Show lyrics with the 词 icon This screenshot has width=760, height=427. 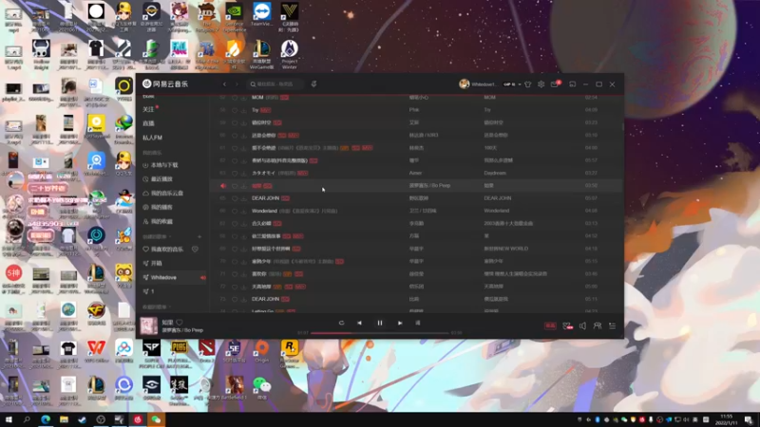tap(418, 323)
